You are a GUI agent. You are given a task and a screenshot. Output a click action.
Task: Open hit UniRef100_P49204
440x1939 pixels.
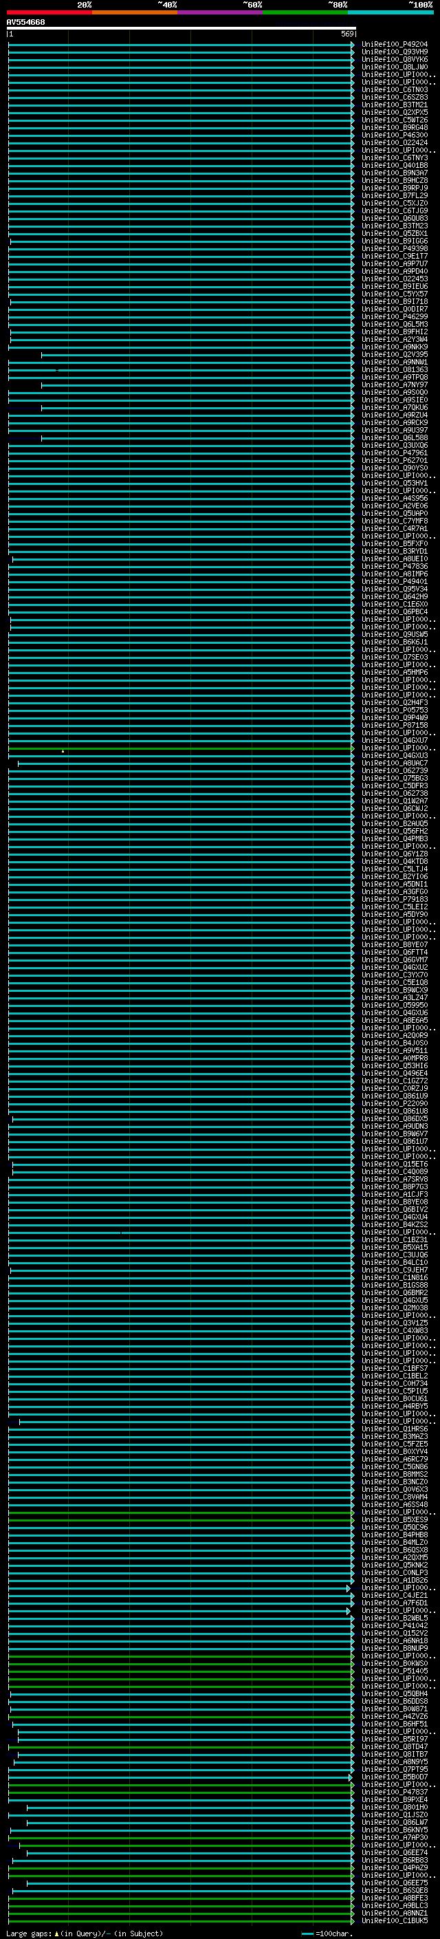[394, 45]
